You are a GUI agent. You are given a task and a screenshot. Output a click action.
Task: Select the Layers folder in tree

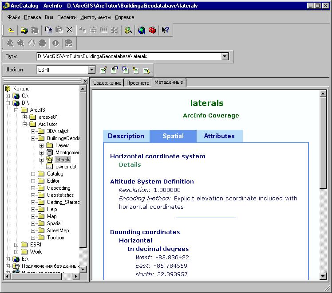[62, 145]
